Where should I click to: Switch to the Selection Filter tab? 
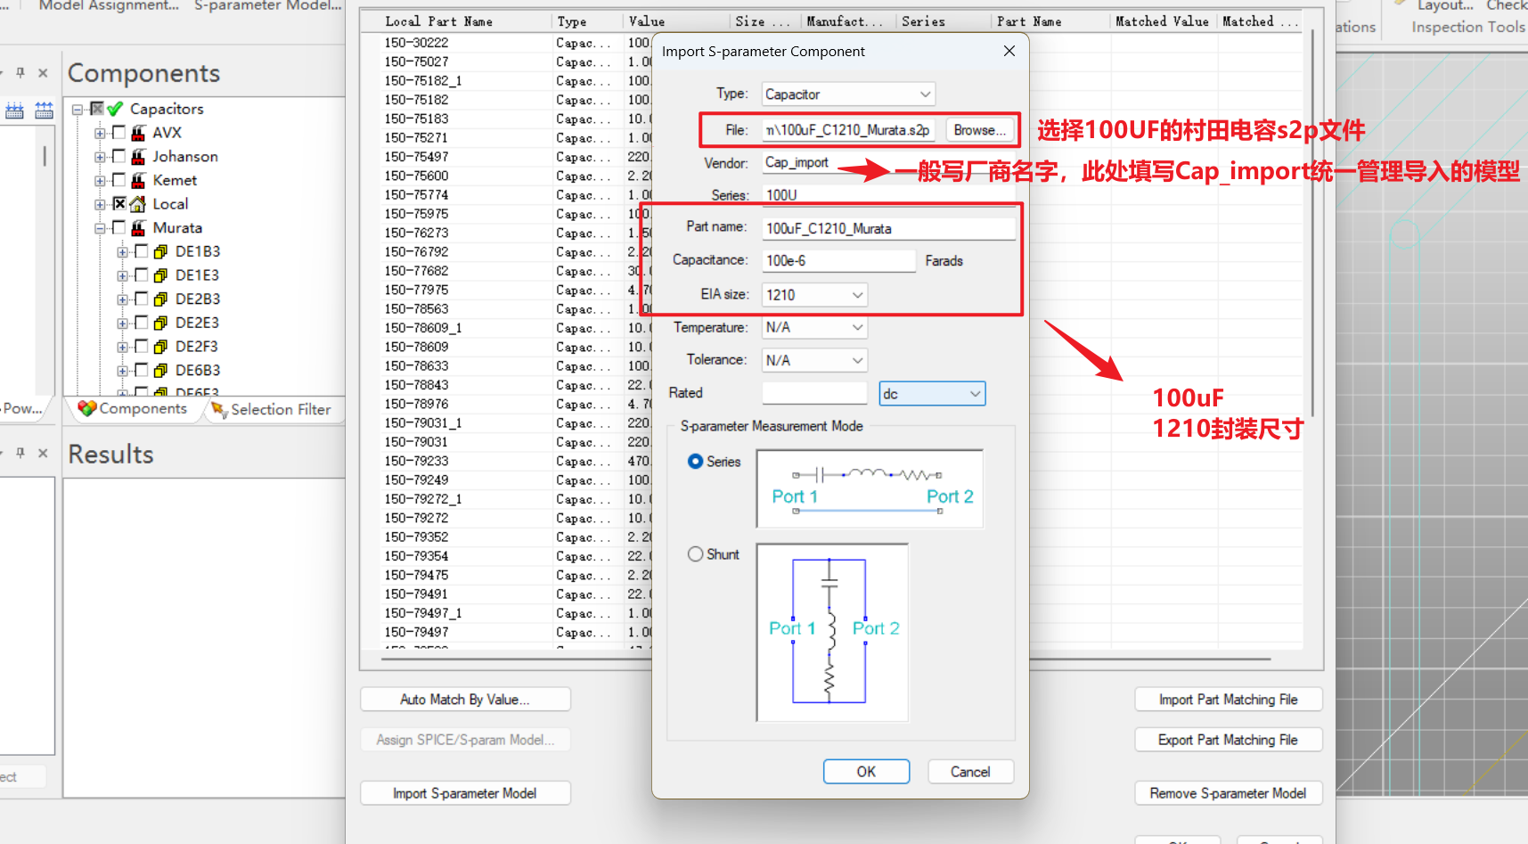pos(271,409)
